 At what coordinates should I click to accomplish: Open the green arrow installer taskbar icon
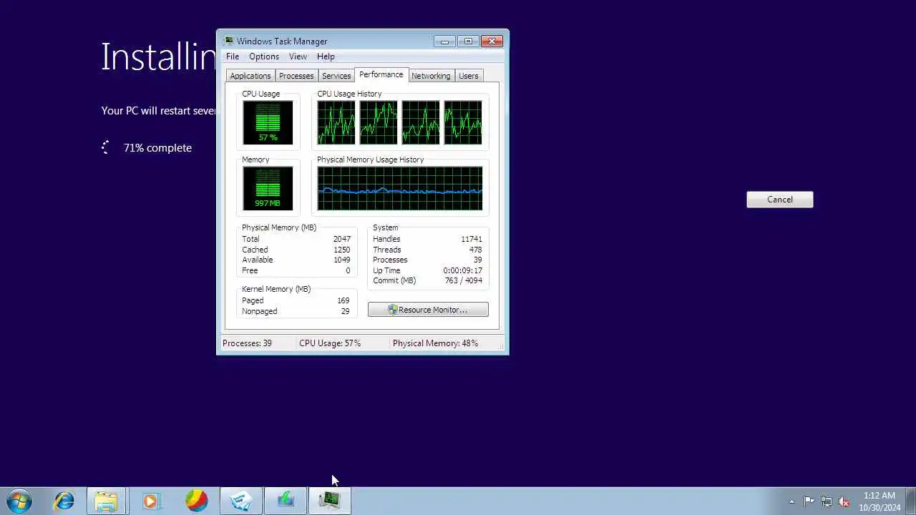pos(286,501)
